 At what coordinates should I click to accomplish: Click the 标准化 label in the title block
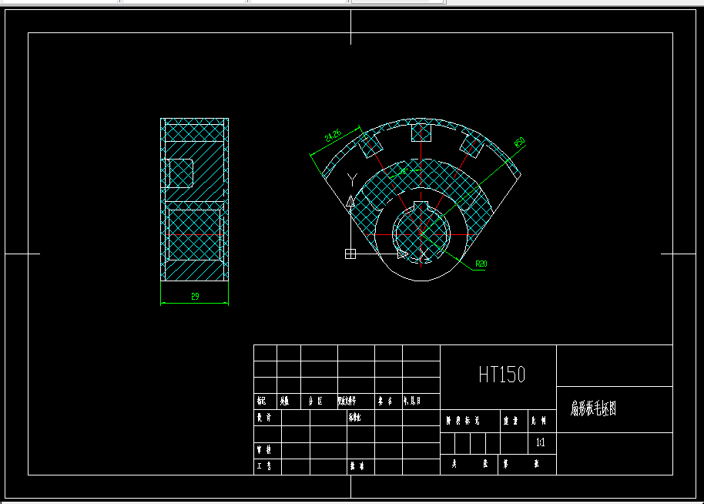coord(354,418)
